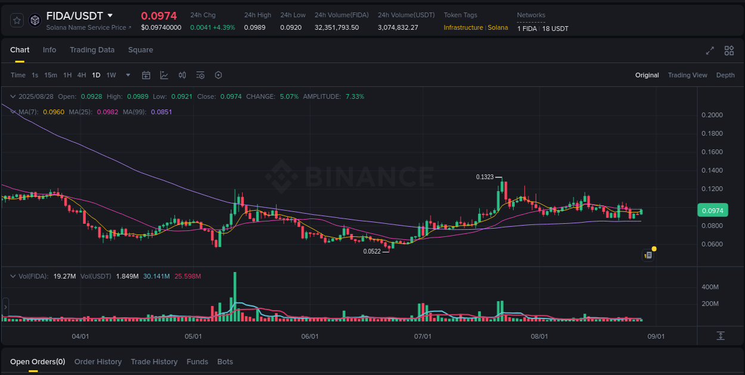This screenshot has width=745, height=375.
Task: Switch to the Trading Data tab
Action: coord(92,50)
